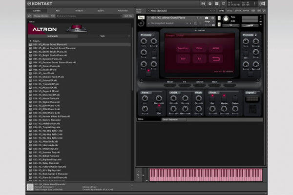Click the Altron library banner image
This screenshot has height=195, width=293.
(79, 29)
